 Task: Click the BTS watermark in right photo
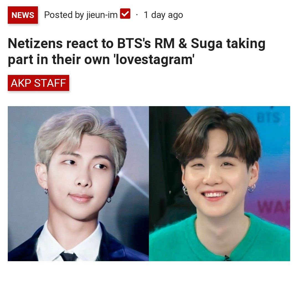[x=269, y=117]
